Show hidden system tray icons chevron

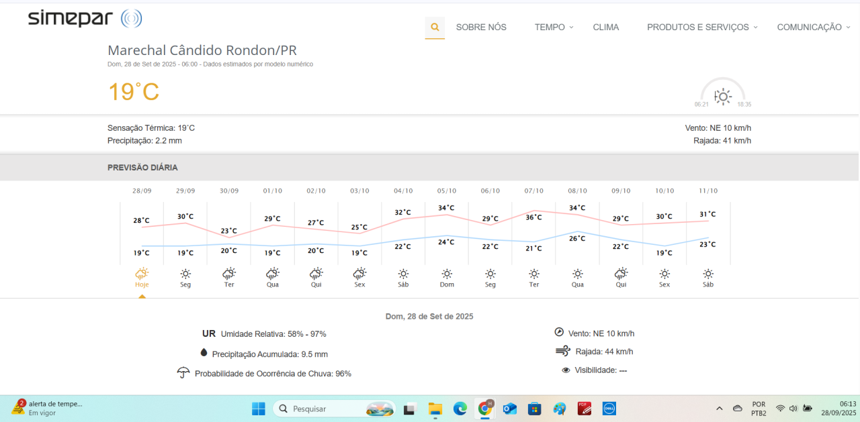(719, 409)
